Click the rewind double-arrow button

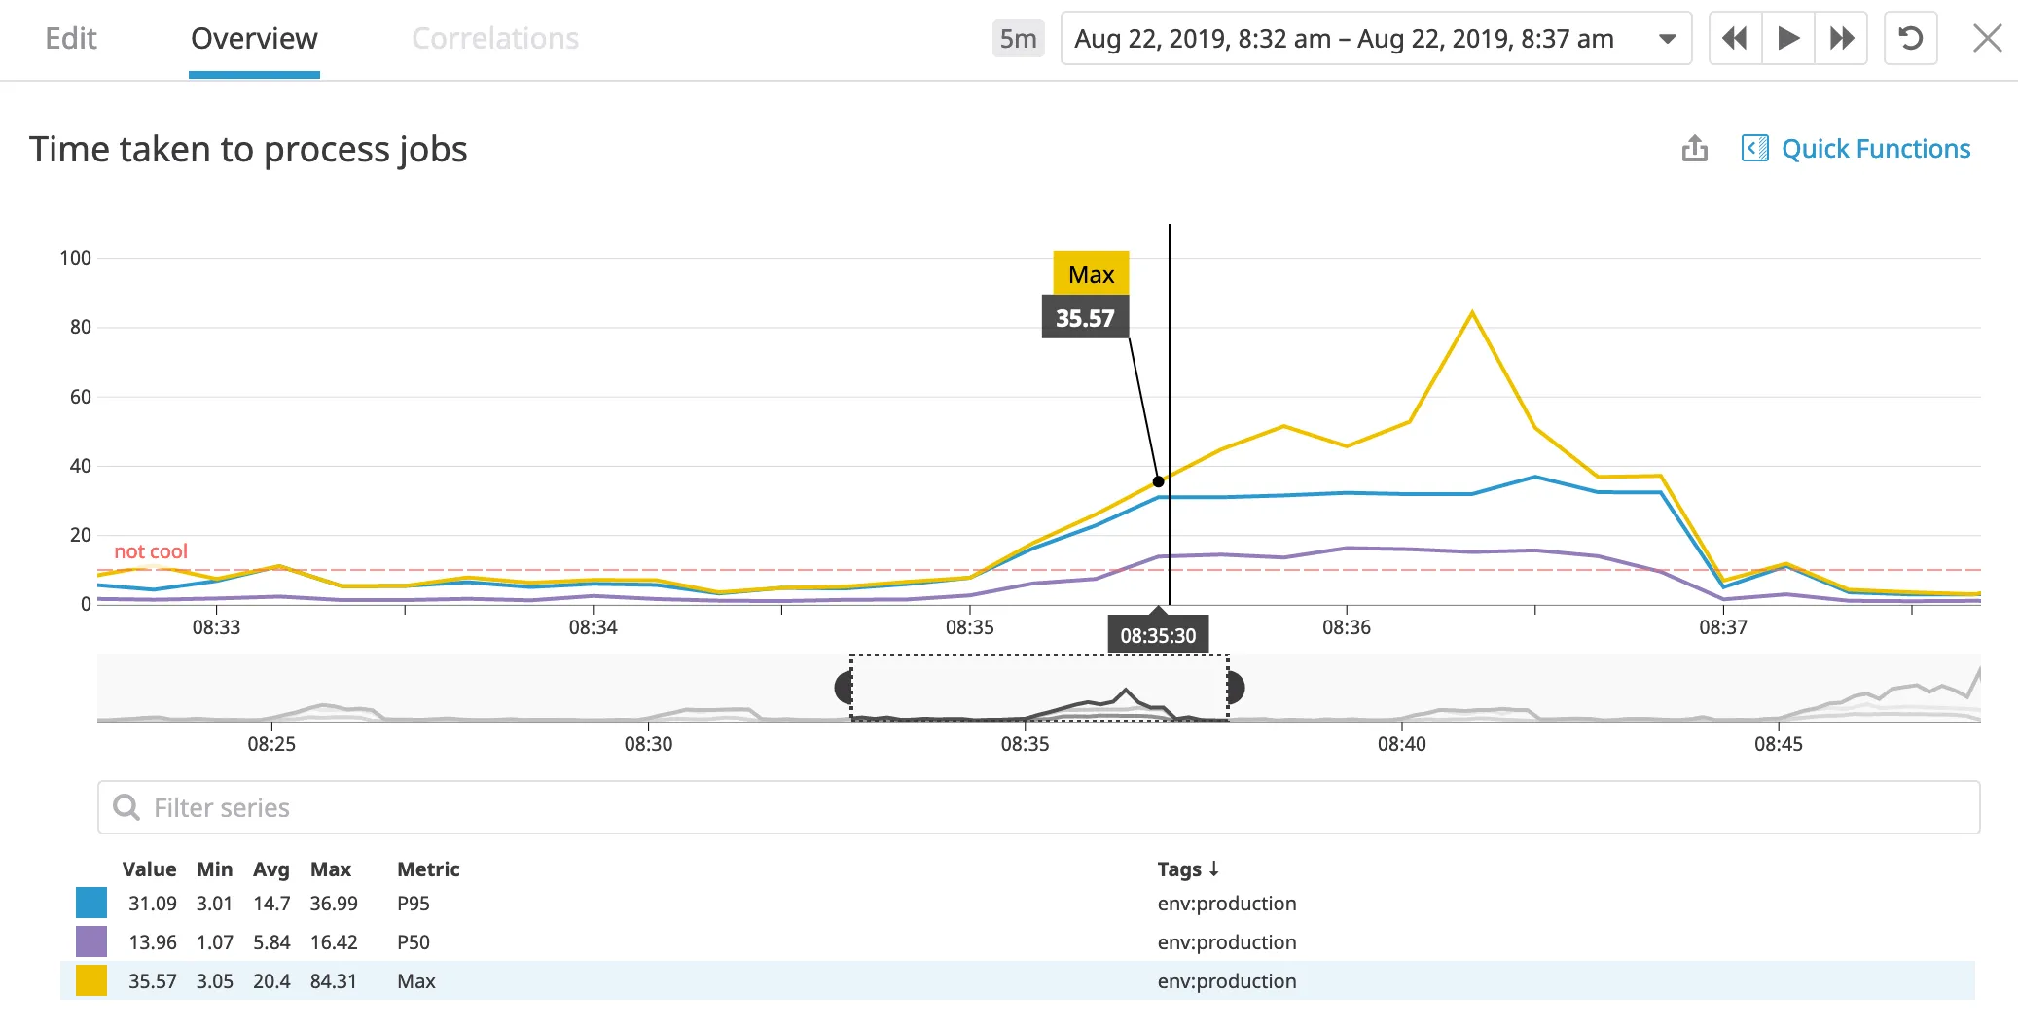(x=1735, y=39)
